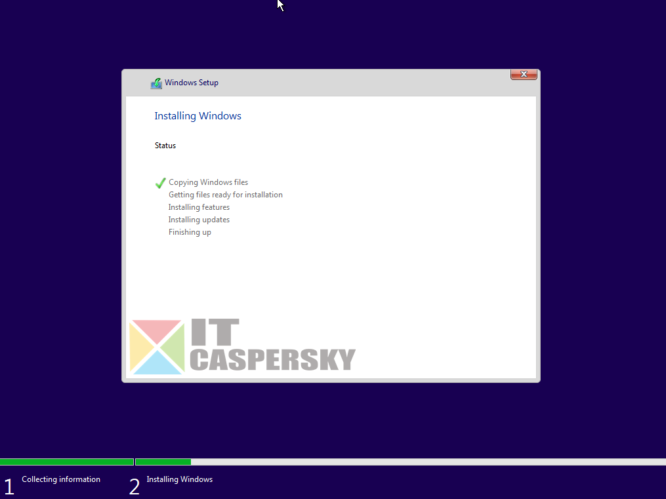Click the Installing Windows heading
666x499 pixels.
[198, 115]
